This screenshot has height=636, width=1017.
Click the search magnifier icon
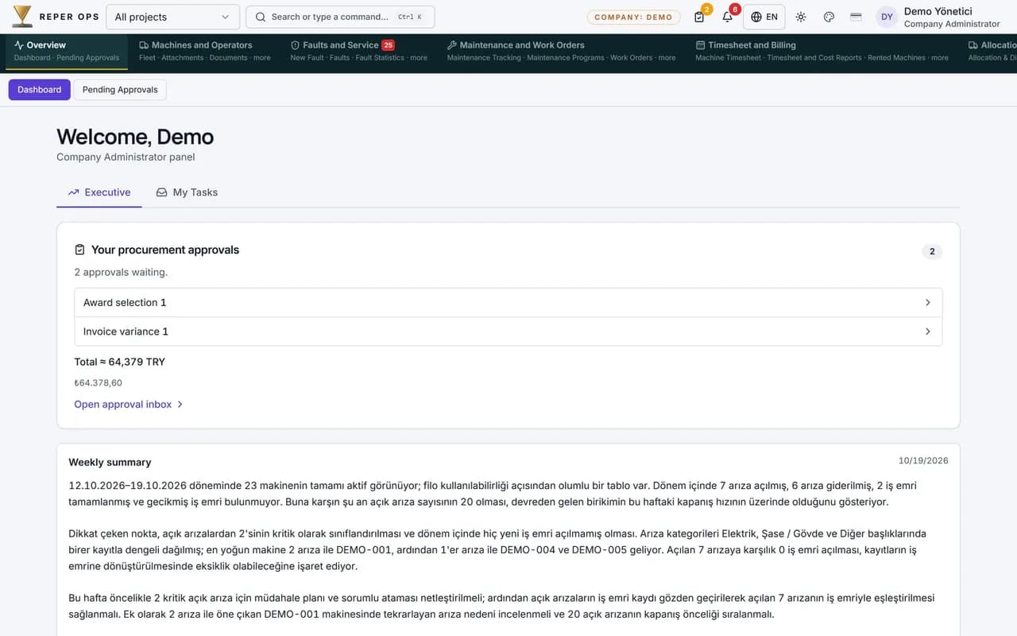(261, 17)
